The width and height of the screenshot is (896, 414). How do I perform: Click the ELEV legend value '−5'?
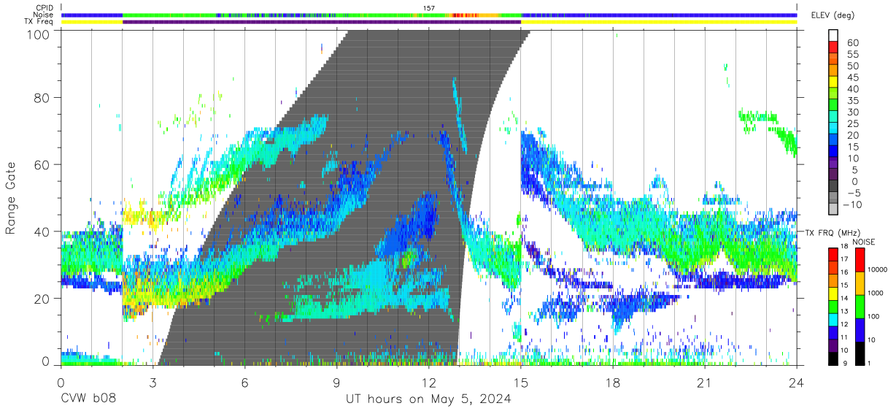pos(853,193)
